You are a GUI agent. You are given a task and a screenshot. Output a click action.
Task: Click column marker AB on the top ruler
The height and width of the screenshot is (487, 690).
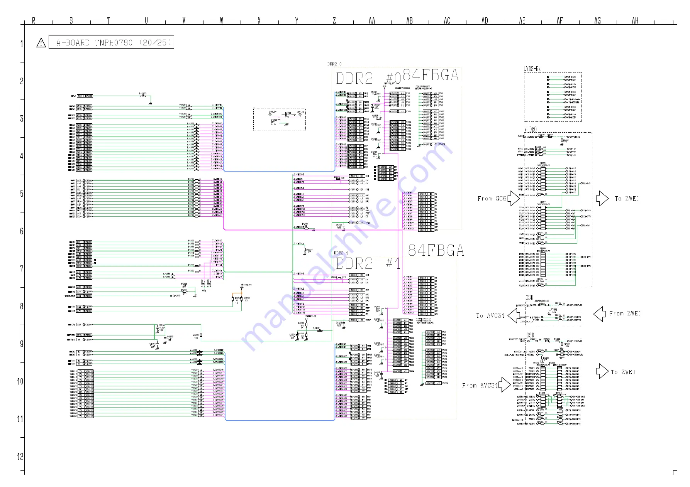tap(409, 20)
